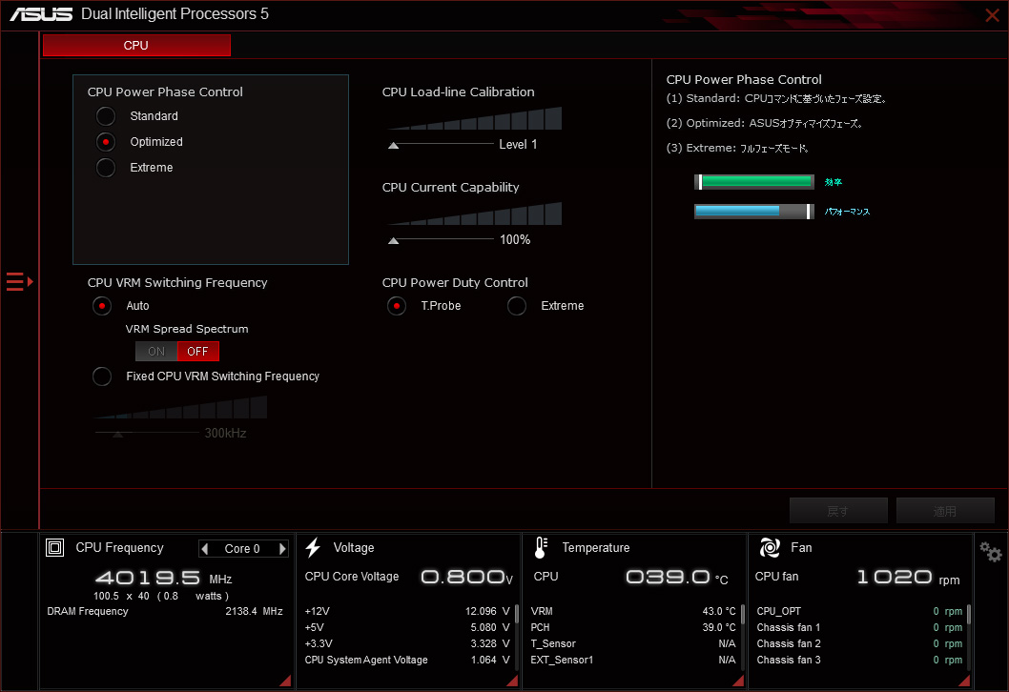Expand the Temperature panel corner
The height and width of the screenshot is (692, 1009).
tap(739, 682)
